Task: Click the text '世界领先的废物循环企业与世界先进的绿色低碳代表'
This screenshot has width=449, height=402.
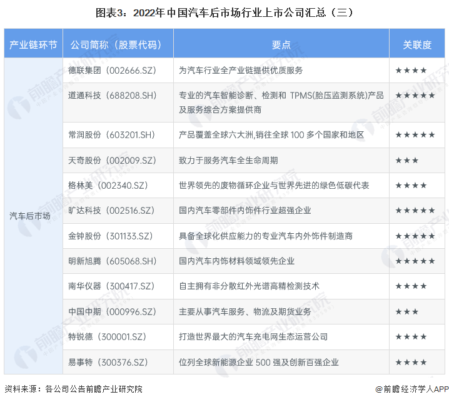Action: pos(274,186)
